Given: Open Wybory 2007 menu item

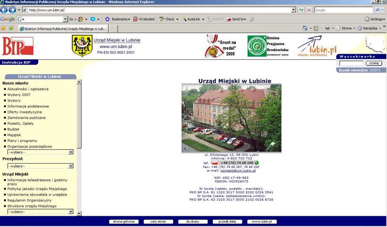Looking at the screenshot, I should pyautogui.click(x=19, y=95).
